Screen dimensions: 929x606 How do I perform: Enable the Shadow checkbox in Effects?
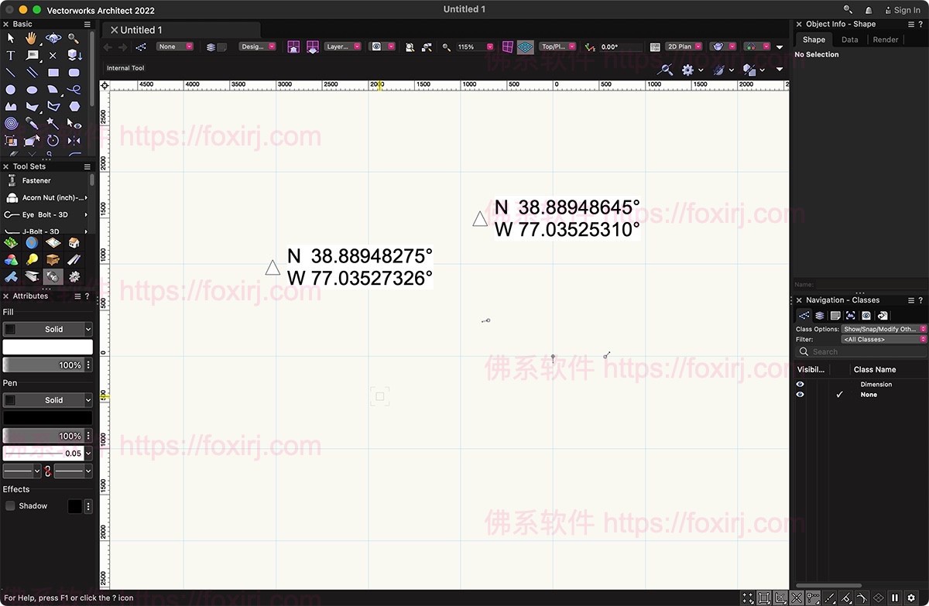tap(11, 505)
